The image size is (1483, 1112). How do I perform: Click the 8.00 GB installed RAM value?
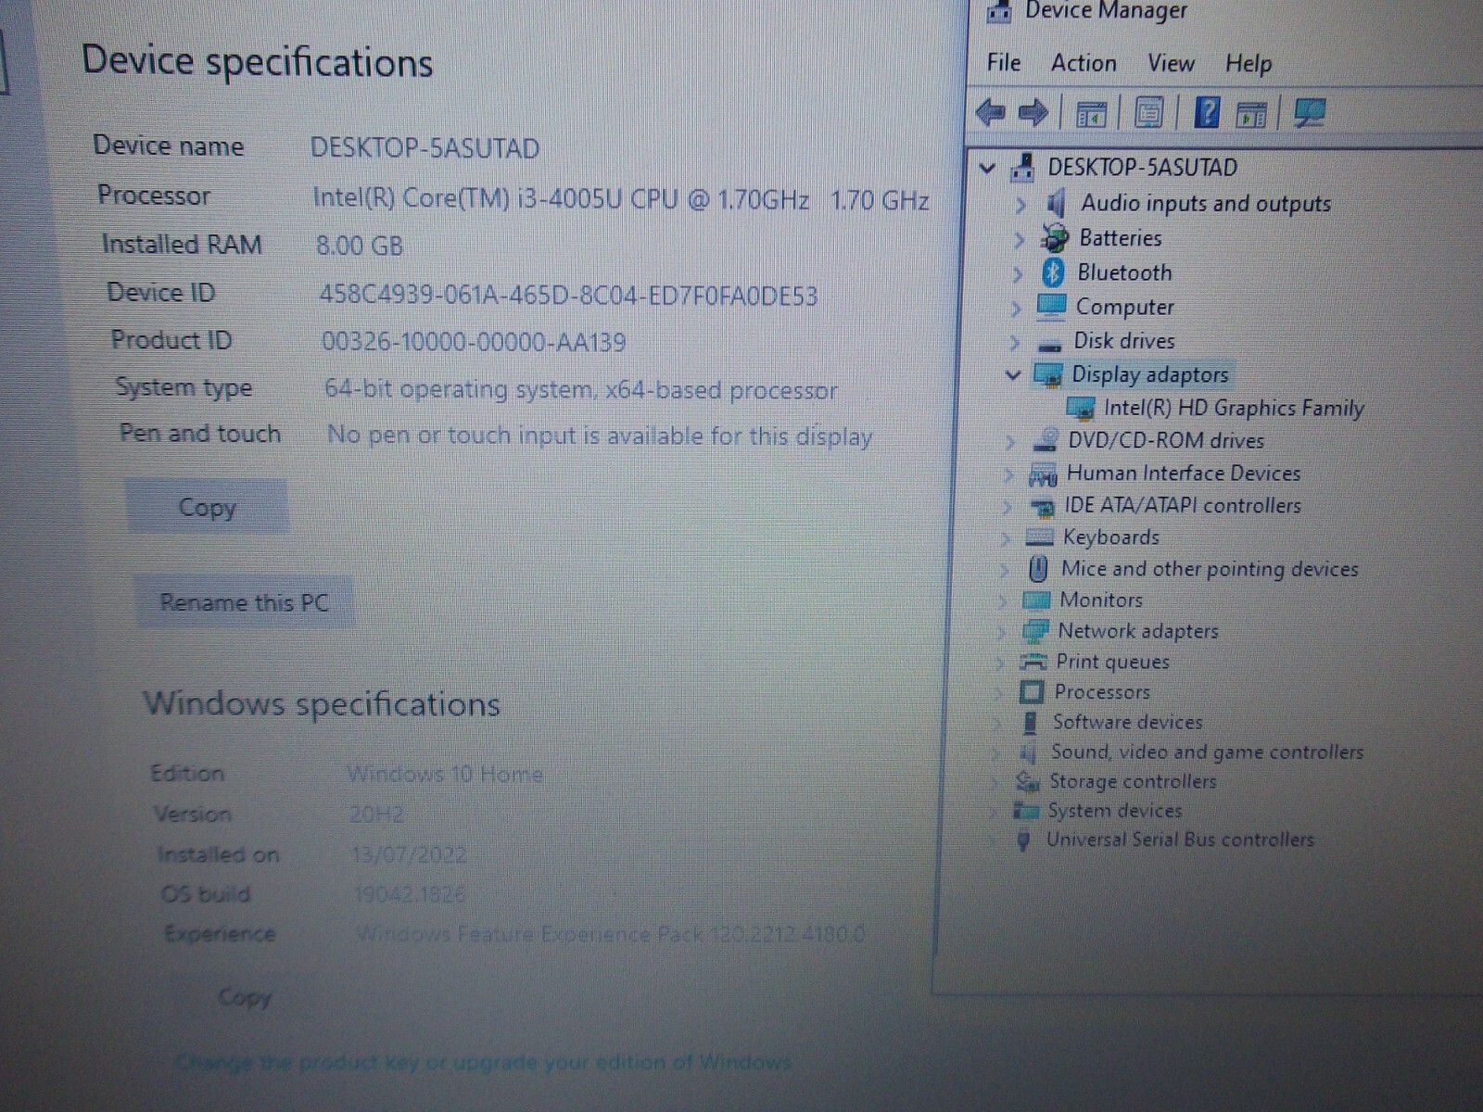point(360,246)
